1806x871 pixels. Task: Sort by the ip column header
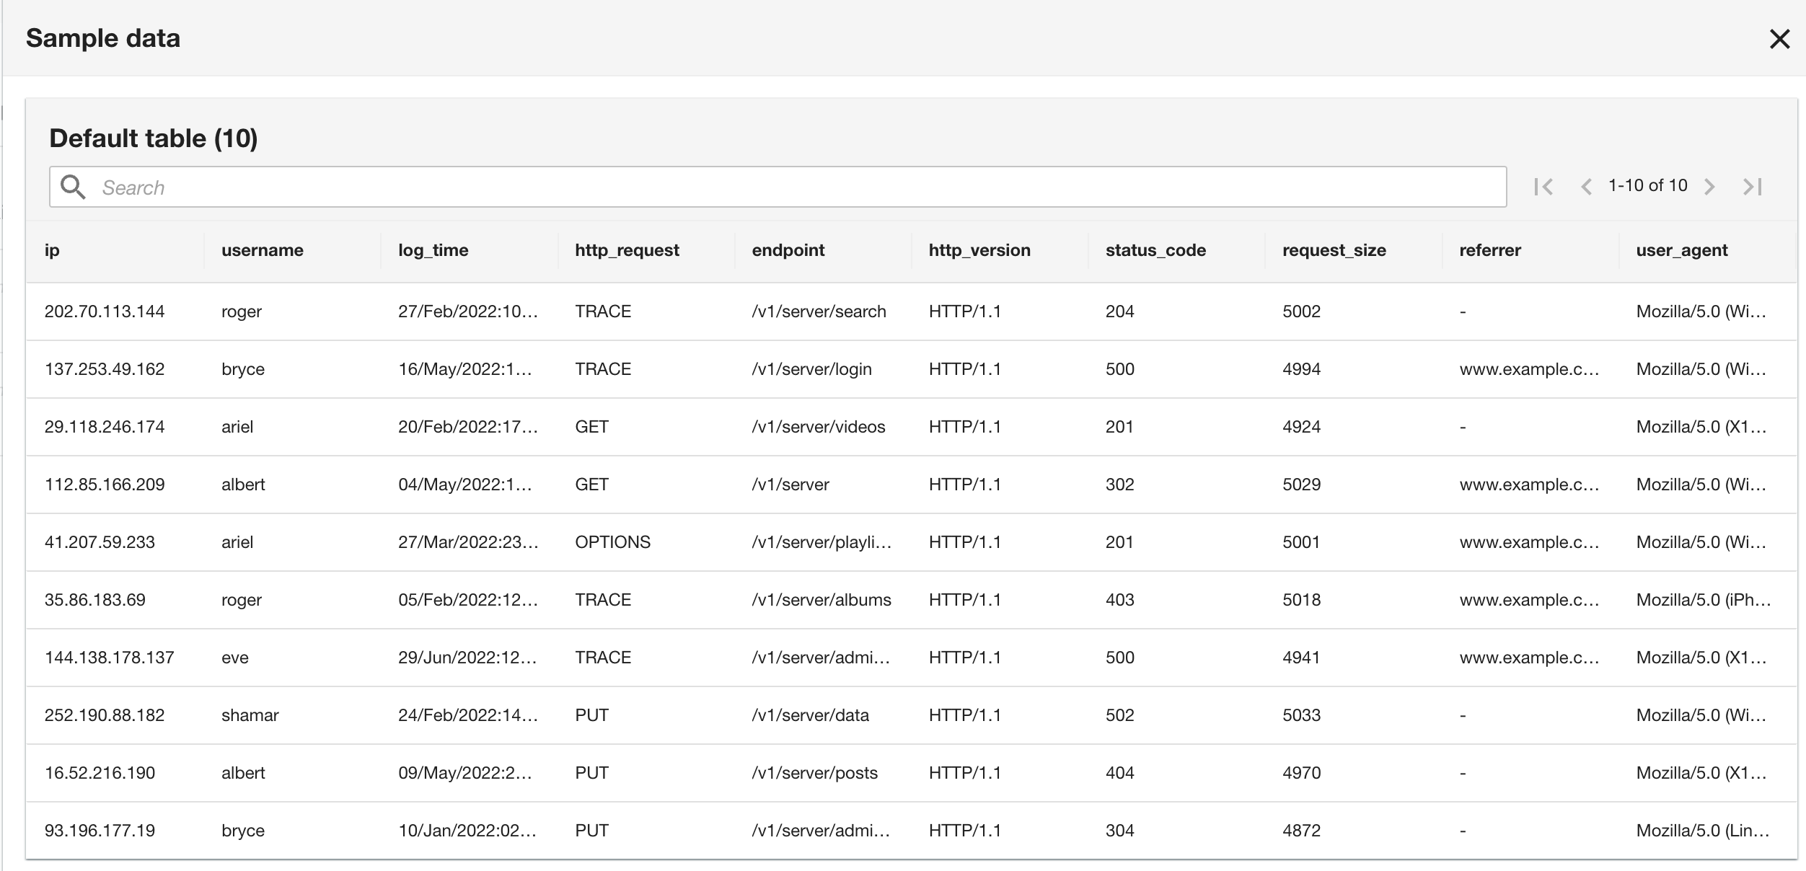[52, 250]
